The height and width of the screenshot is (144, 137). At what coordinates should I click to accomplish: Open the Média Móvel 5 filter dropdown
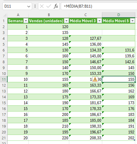pos(133,21)
